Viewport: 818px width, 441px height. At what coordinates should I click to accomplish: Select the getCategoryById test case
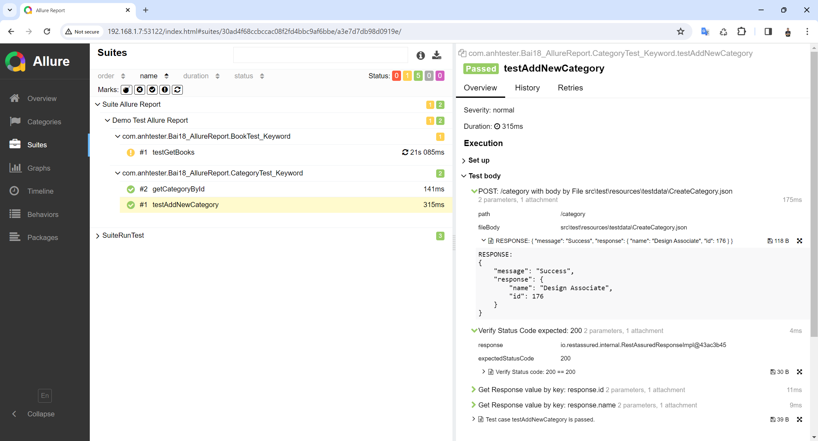286,189
